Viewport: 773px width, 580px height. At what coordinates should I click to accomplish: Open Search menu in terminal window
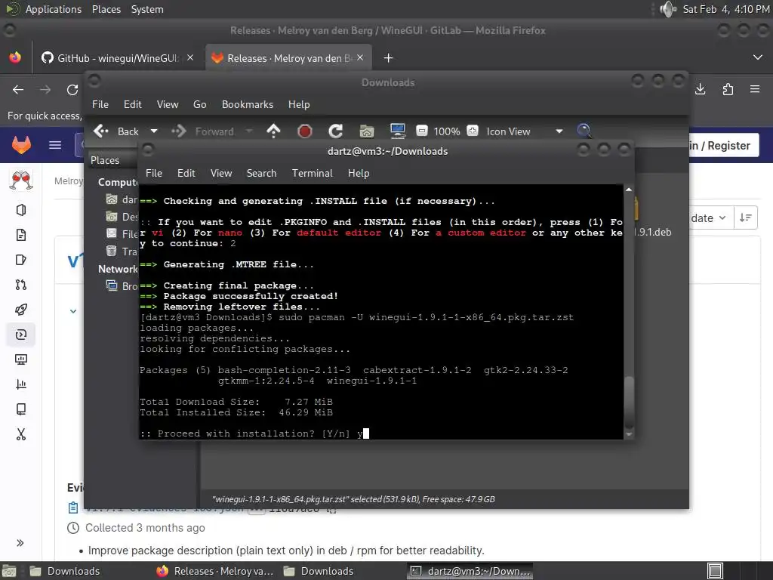[261, 173]
